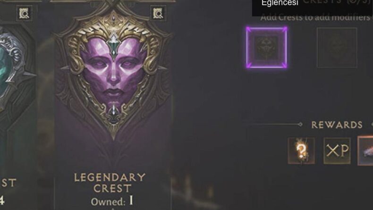Select the second empty crest slot
The image size is (373, 210).
pyautogui.click(x=337, y=48)
